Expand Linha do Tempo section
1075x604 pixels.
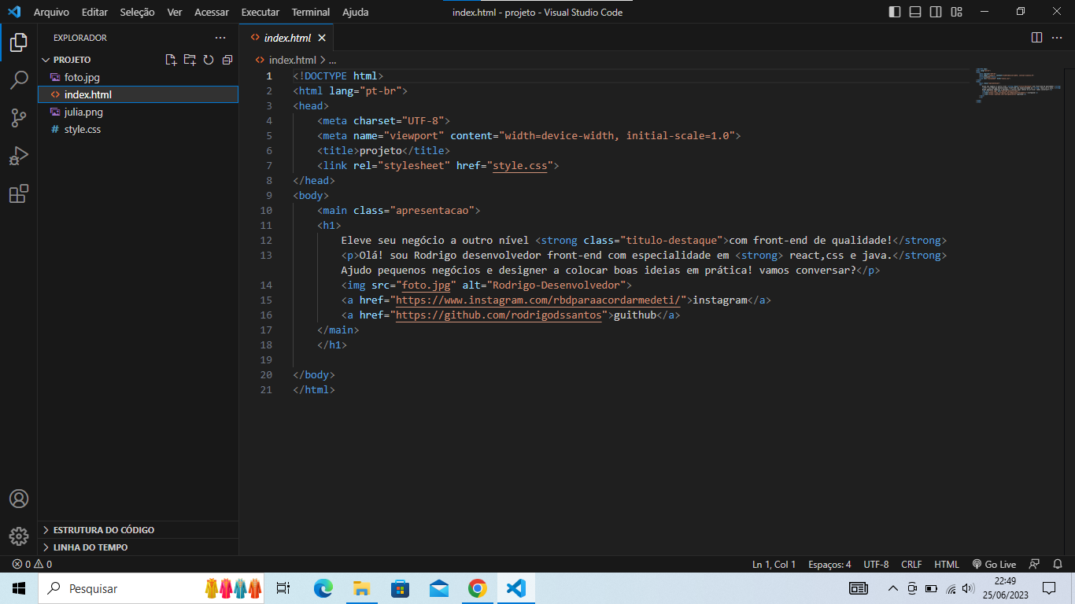click(138, 547)
